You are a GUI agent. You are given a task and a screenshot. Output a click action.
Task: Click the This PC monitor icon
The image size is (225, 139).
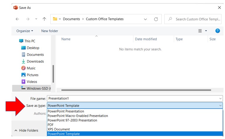[x=21, y=41]
